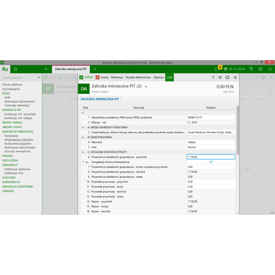
Task: Open Deklaracje skarbowe in the sidebar
Action: [x=17, y=169]
